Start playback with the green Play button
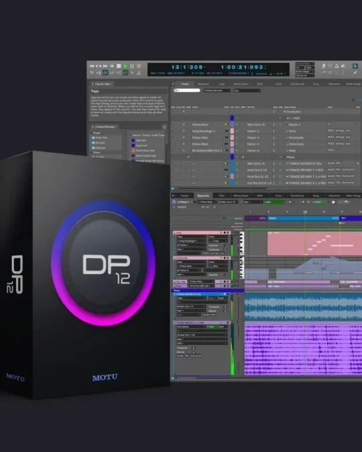Screen dimensions: 362x452 tap(125, 66)
